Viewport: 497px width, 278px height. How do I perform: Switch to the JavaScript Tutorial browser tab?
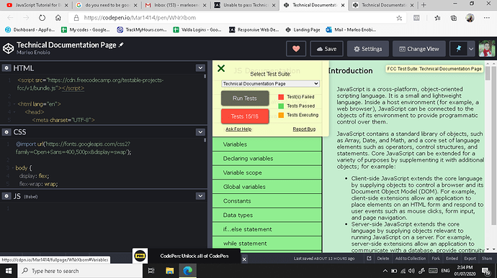(36, 5)
